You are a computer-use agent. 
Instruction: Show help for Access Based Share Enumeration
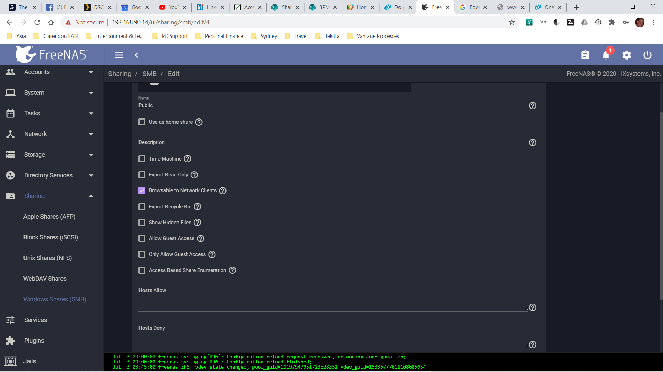[x=232, y=270]
